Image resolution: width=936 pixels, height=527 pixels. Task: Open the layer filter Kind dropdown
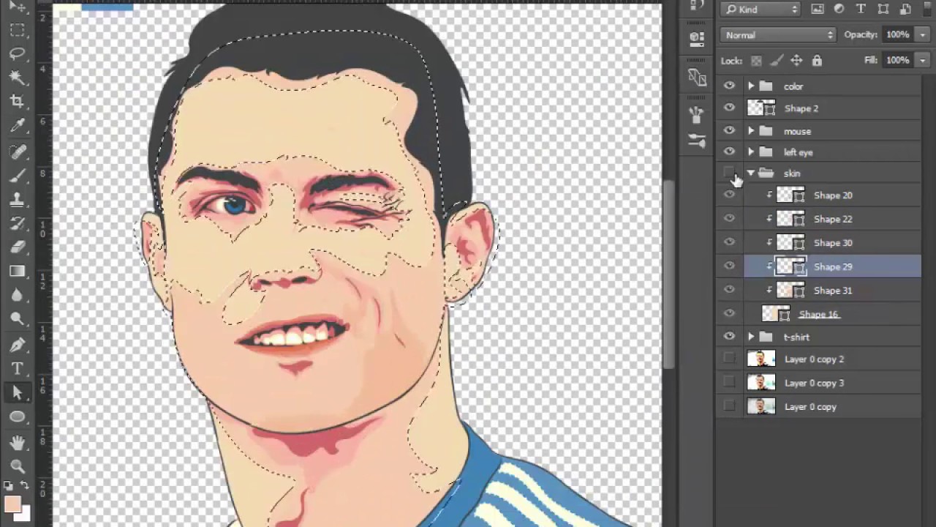pyautogui.click(x=760, y=9)
